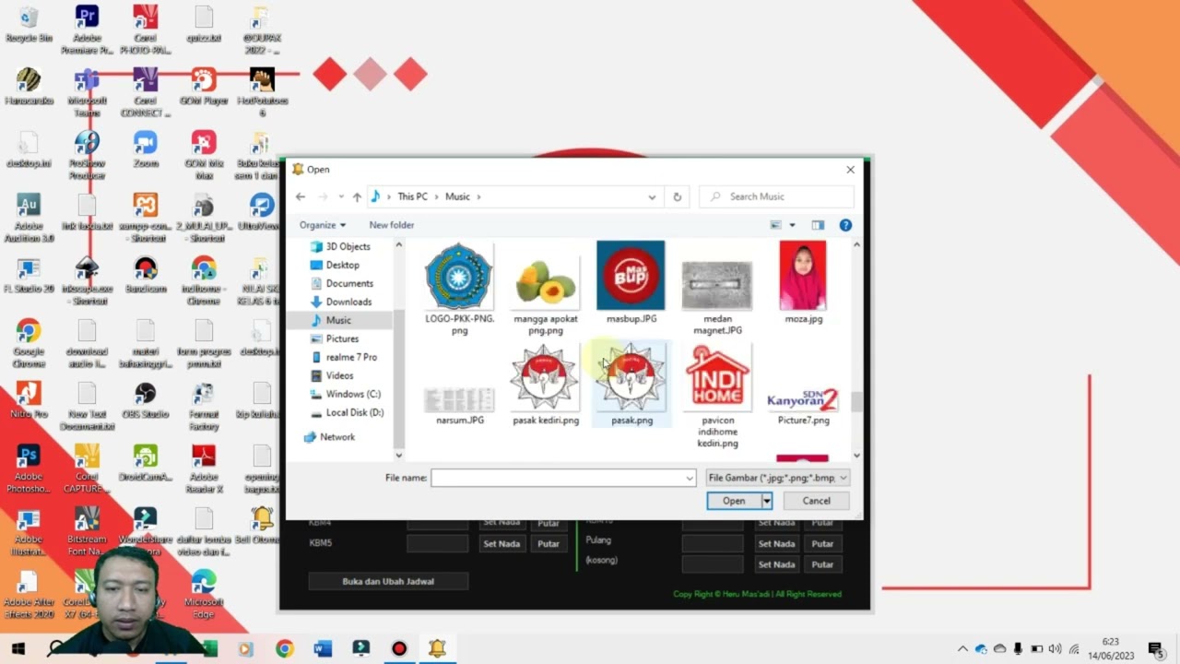Select Network in the navigation tree
The image size is (1180, 664).
click(x=336, y=437)
